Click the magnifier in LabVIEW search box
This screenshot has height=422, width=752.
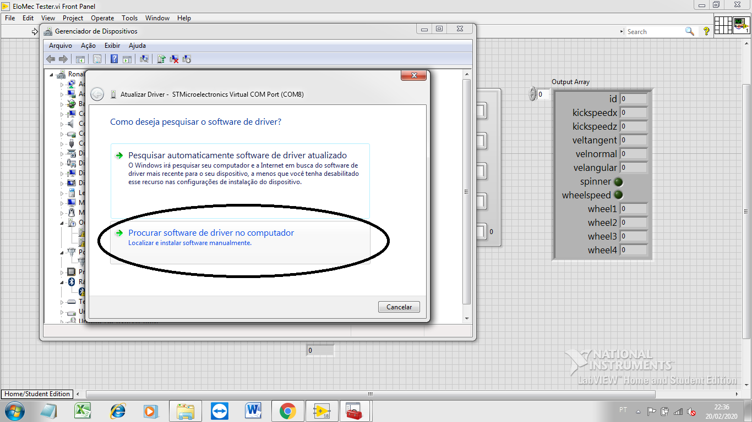click(689, 31)
